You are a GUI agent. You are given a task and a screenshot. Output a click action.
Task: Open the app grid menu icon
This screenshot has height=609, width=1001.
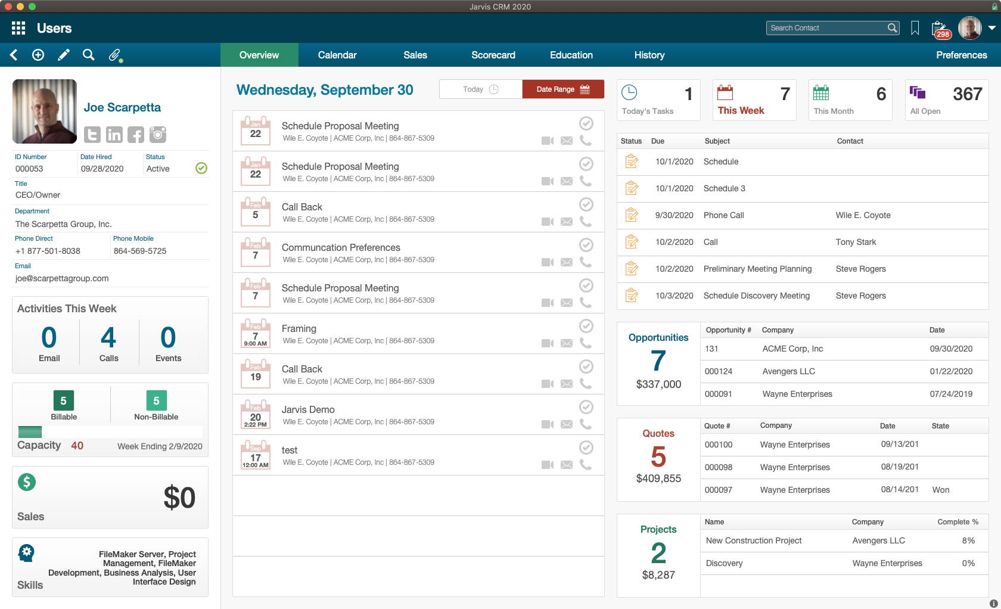pos(18,28)
